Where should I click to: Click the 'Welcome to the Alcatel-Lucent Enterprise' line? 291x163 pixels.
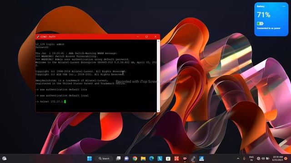pos(96,62)
